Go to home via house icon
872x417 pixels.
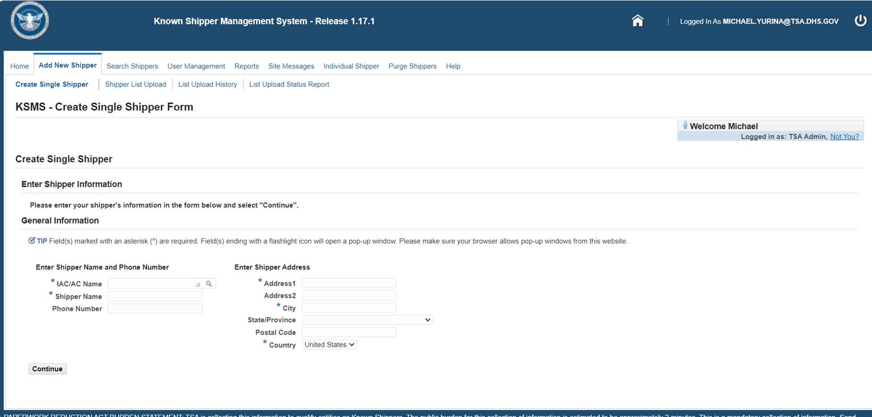click(x=638, y=21)
